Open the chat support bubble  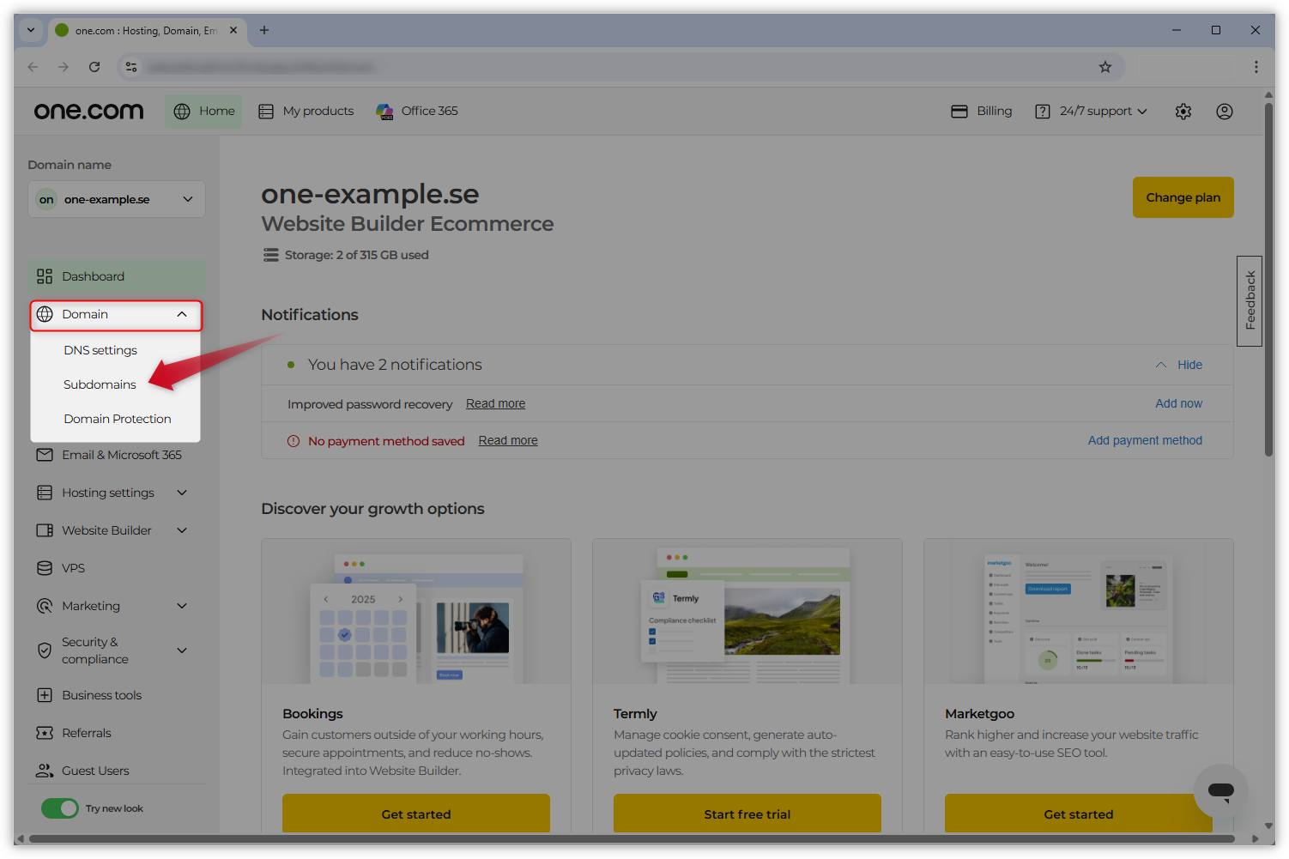1220,791
